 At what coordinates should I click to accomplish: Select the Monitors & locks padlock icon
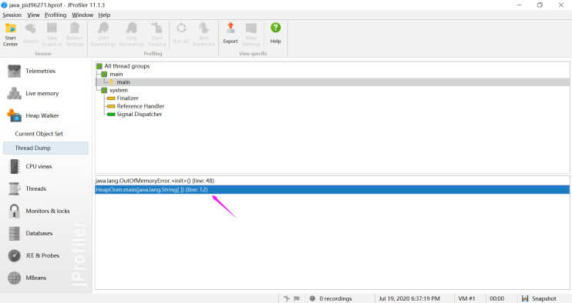pos(14,211)
